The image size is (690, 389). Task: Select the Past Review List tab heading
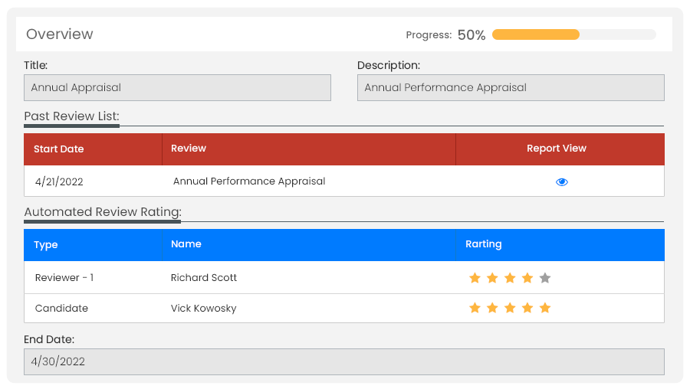[x=72, y=116]
